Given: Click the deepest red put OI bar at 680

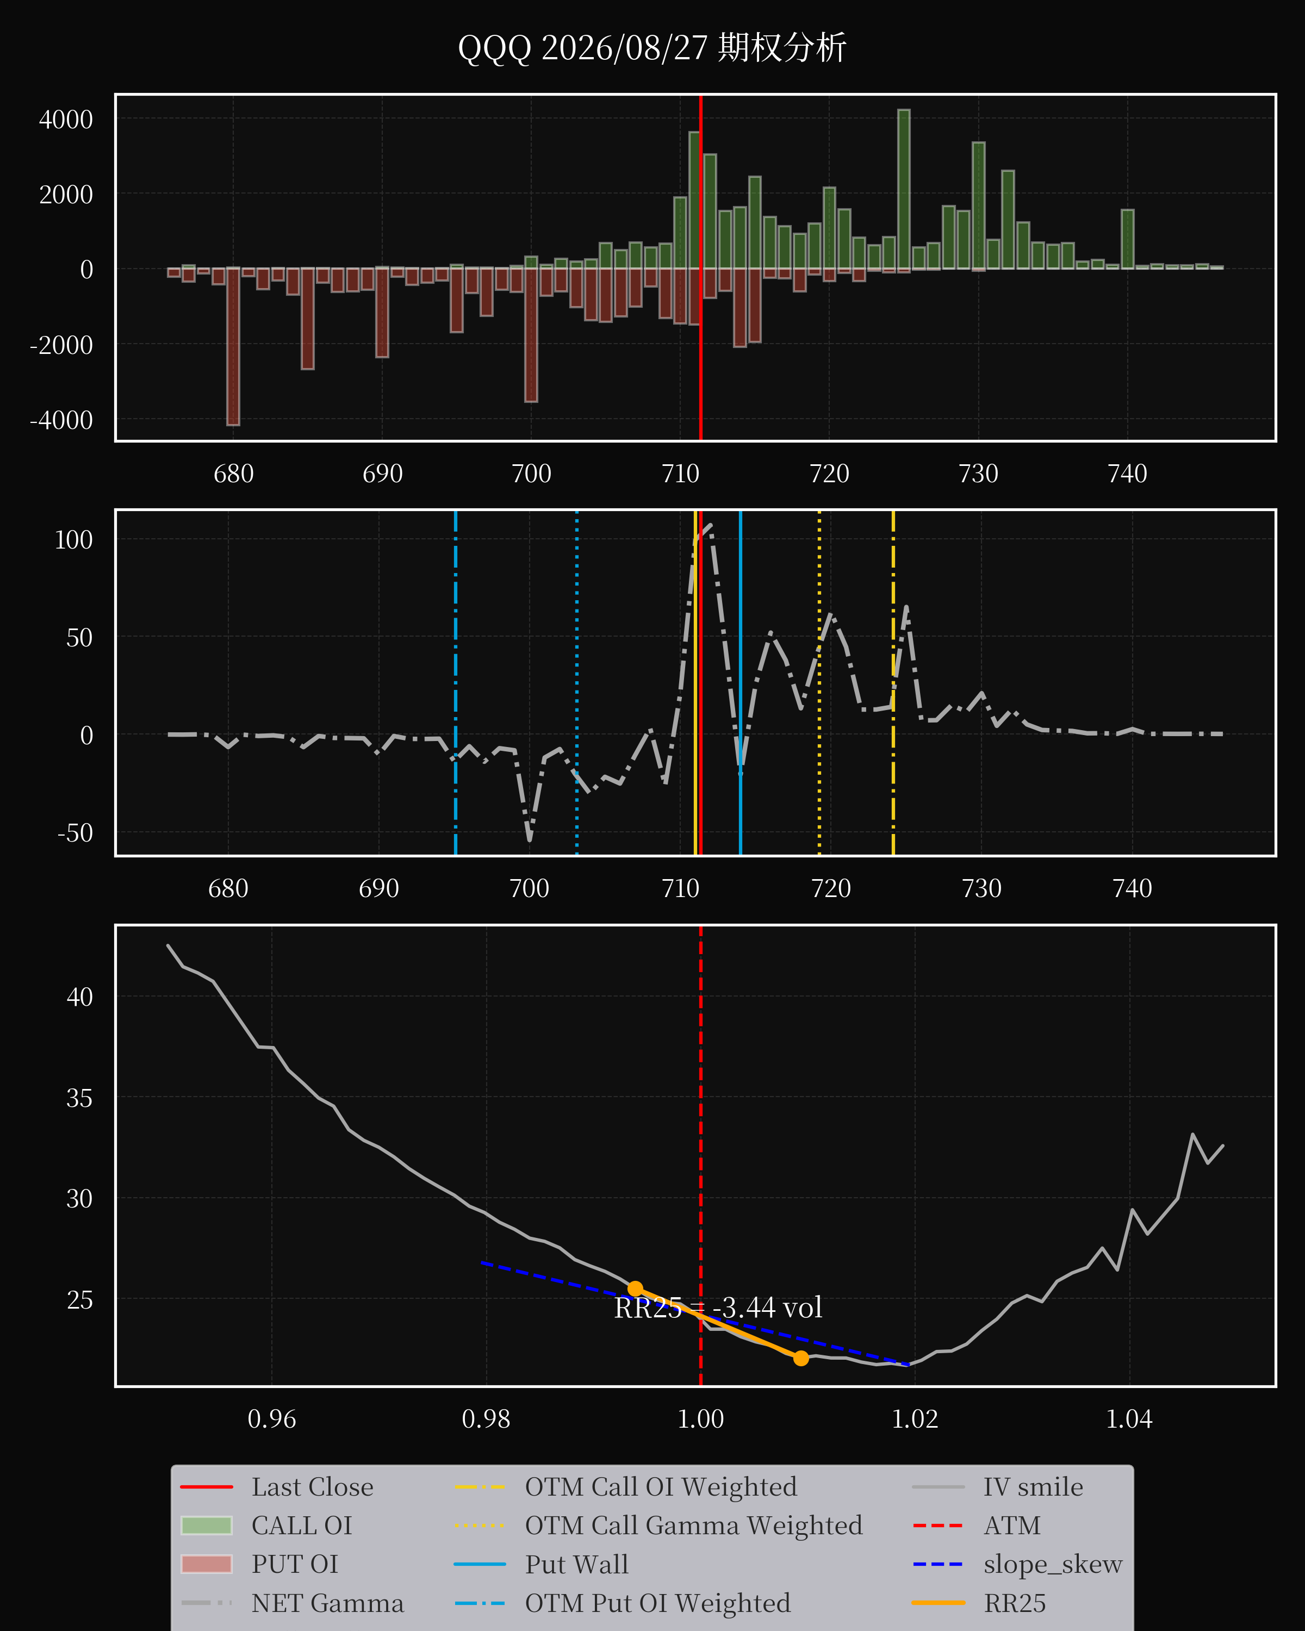Looking at the screenshot, I should [x=233, y=346].
